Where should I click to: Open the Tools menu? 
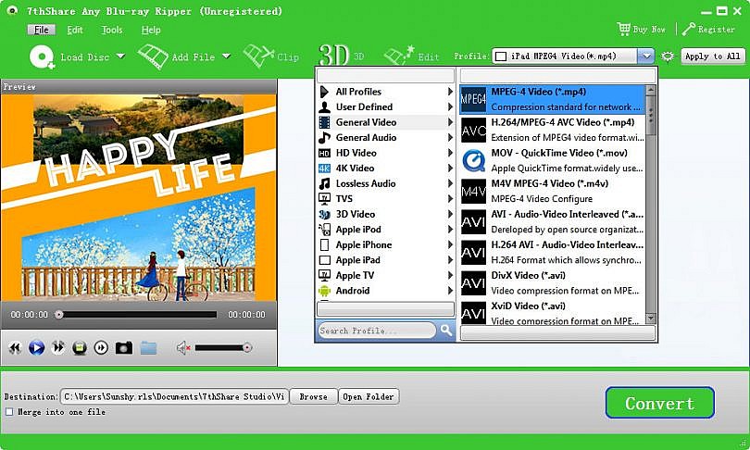point(112,31)
